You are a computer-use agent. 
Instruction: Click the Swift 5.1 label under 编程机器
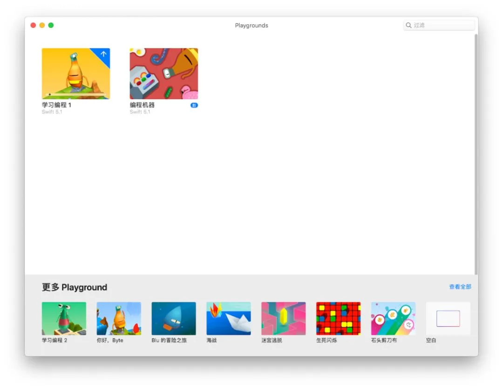pos(140,112)
